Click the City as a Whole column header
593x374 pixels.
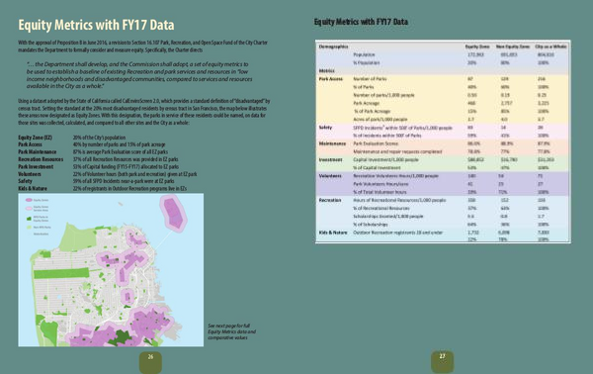coord(551,47)
